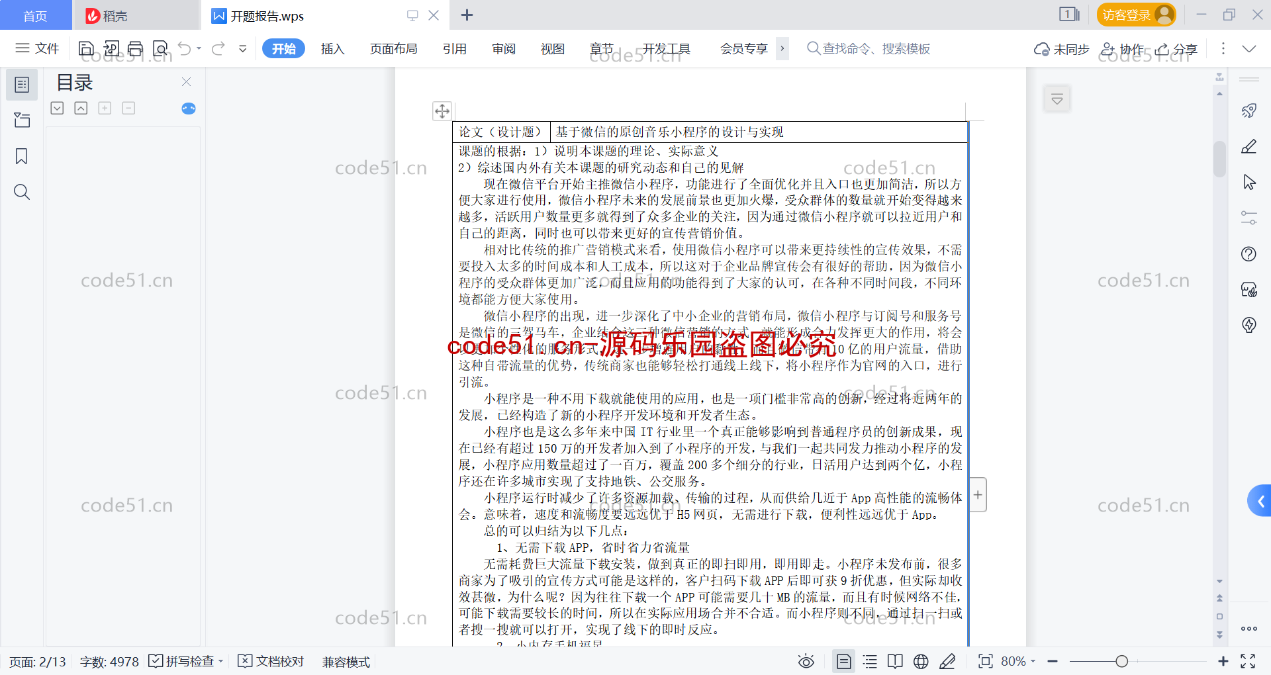The height and width of the screenshot is (675, 1271).
Task: Open the property settings sliders icon
Action: point(1249,218)
